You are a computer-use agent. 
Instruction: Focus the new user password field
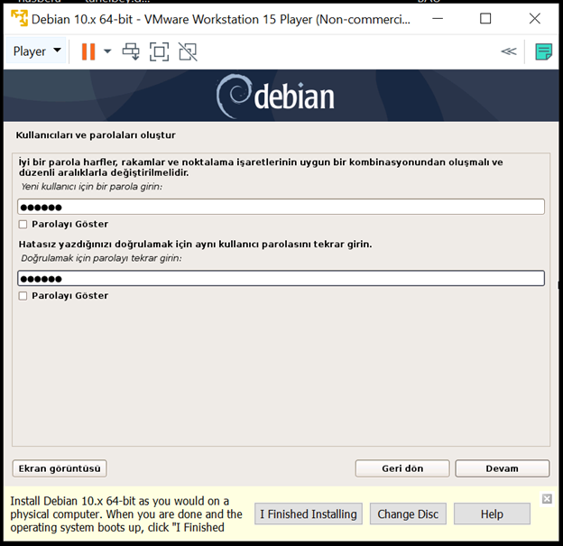tap(281, 207)
